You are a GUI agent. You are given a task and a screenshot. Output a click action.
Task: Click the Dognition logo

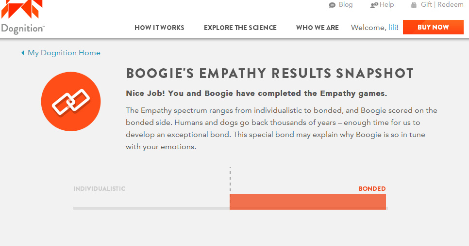coord(22,18)
